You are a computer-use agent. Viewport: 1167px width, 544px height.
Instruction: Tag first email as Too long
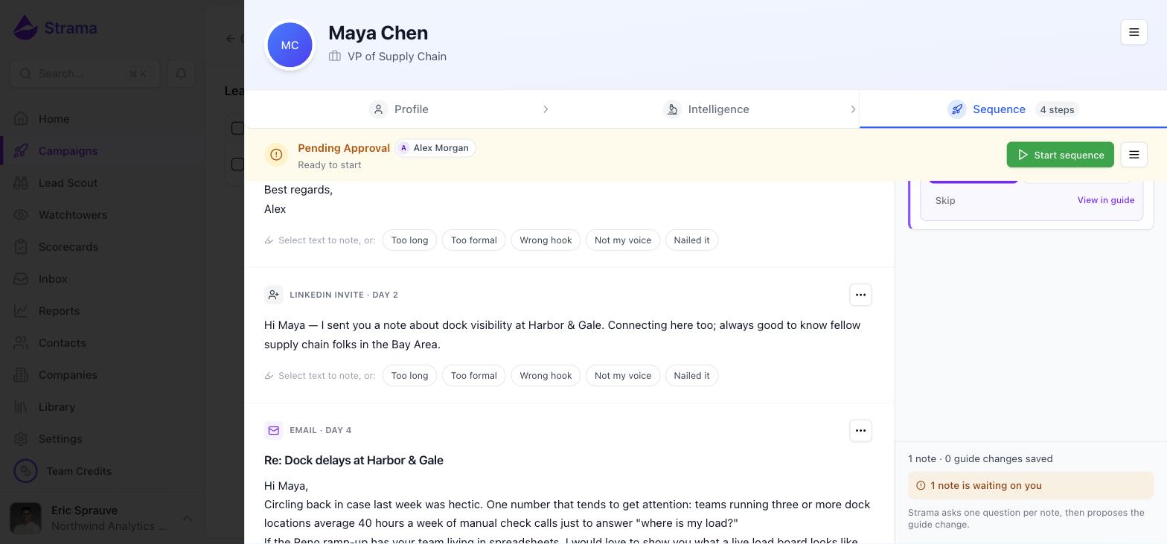coord(409,240)
